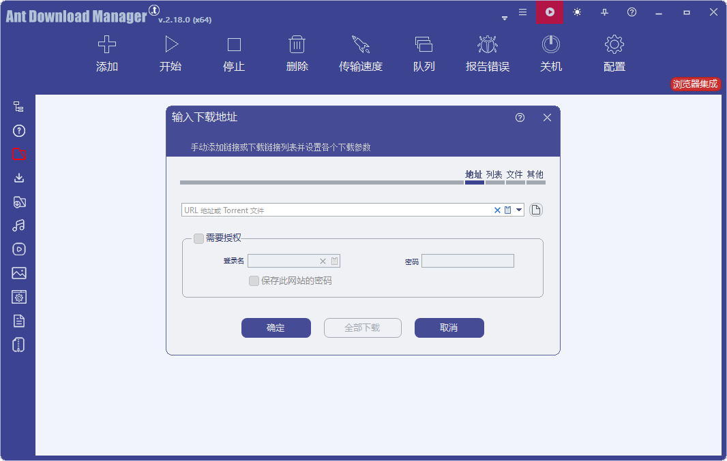
Task: Open the help question mark in title bar
Action: coord(632,12)
